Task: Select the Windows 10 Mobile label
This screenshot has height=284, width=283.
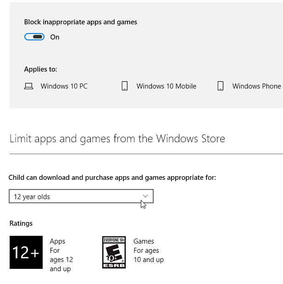Action: point(166,86)
